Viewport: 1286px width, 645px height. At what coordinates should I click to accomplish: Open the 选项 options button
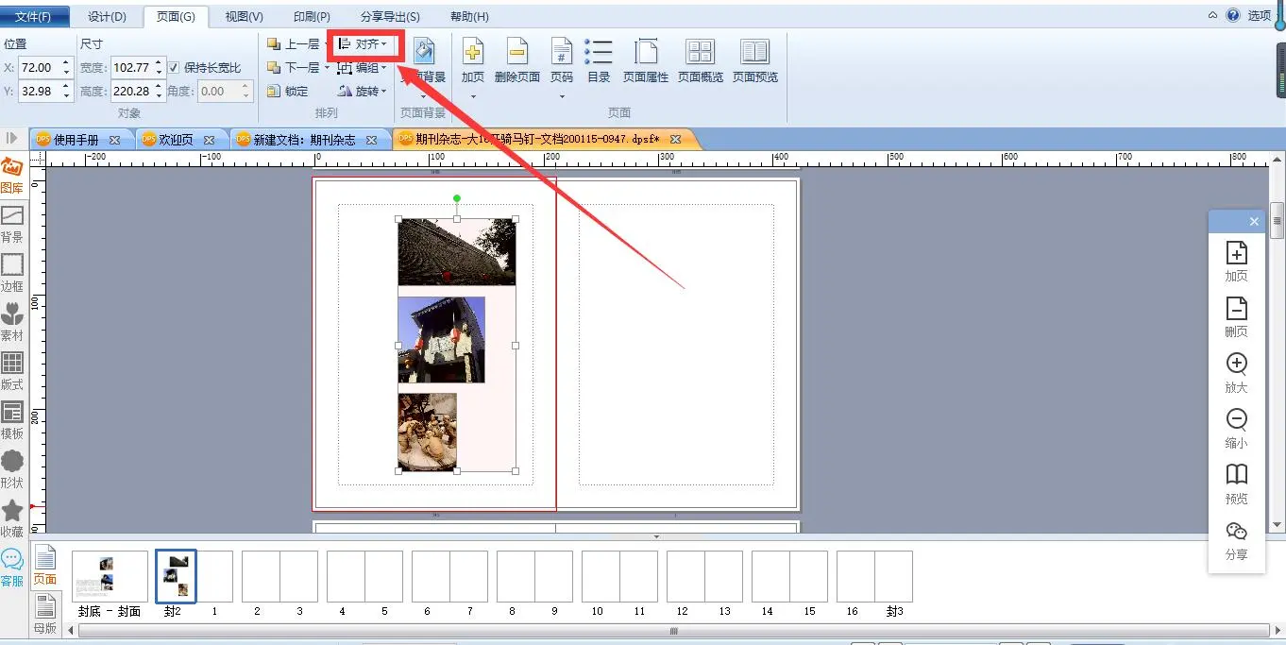(x=1260, y=15)
